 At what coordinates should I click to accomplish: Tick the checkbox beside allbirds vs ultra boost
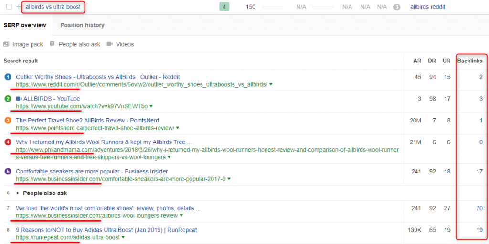click(9, 7)
